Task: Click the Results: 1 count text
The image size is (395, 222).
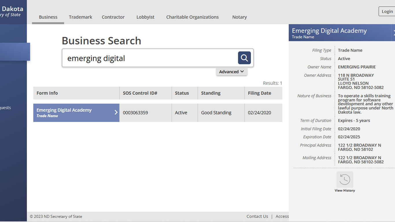Action: [x=272, y=83]
